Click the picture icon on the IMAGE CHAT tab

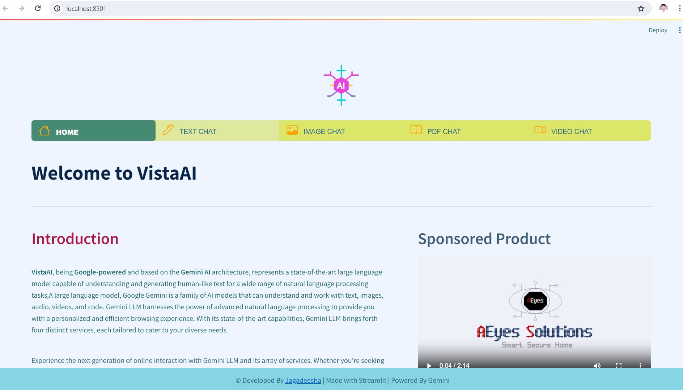click(292, 130)
